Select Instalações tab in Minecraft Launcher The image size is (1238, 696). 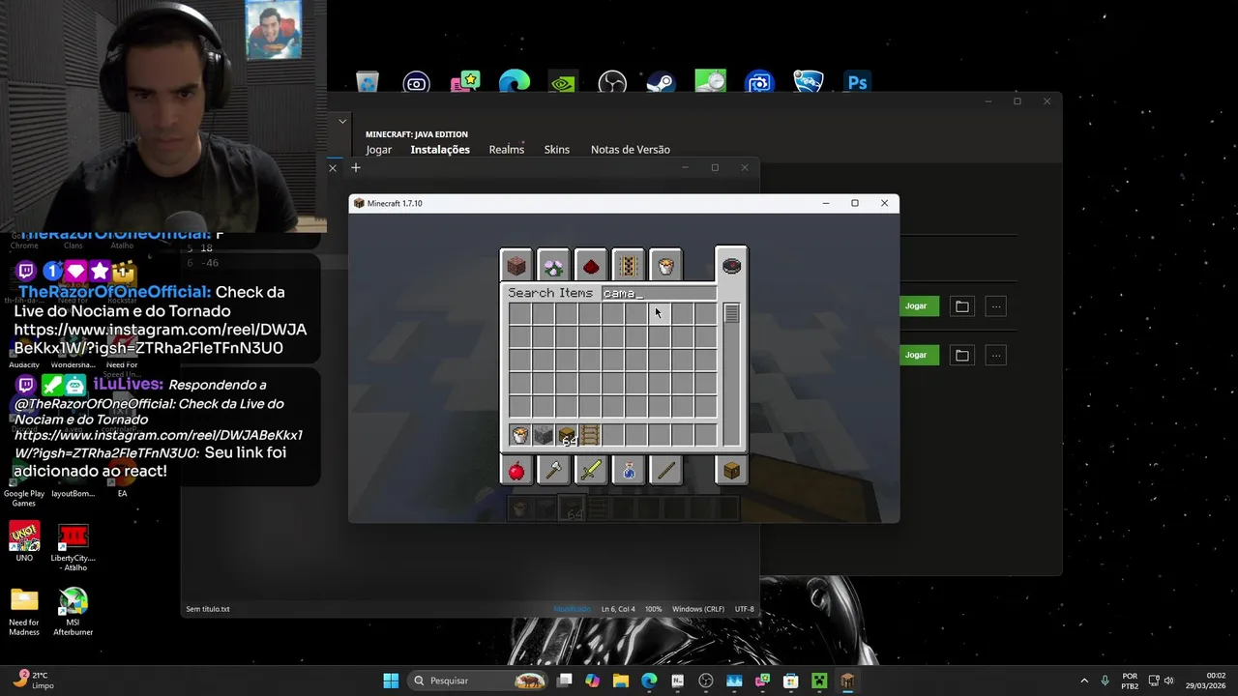pos(440,150)
